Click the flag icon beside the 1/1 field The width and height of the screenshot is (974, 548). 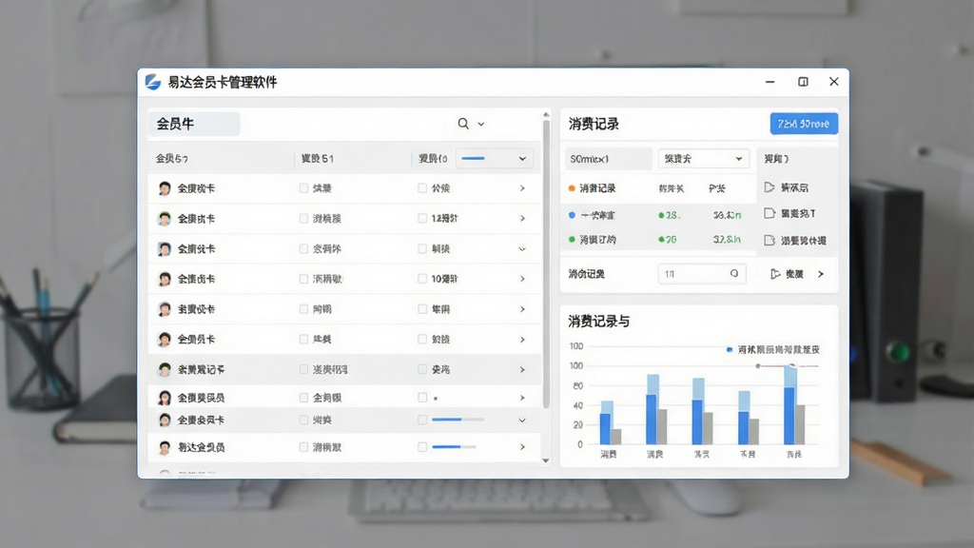775,274
